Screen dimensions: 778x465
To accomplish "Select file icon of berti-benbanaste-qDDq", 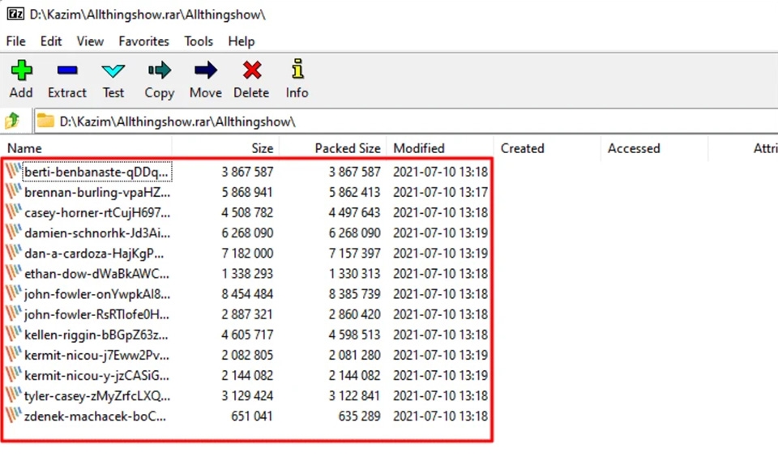I will pyautogui.click(x=14, y=172).
